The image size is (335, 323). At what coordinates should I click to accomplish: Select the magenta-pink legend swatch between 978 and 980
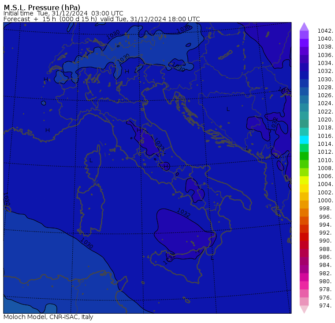pos(304,285)
